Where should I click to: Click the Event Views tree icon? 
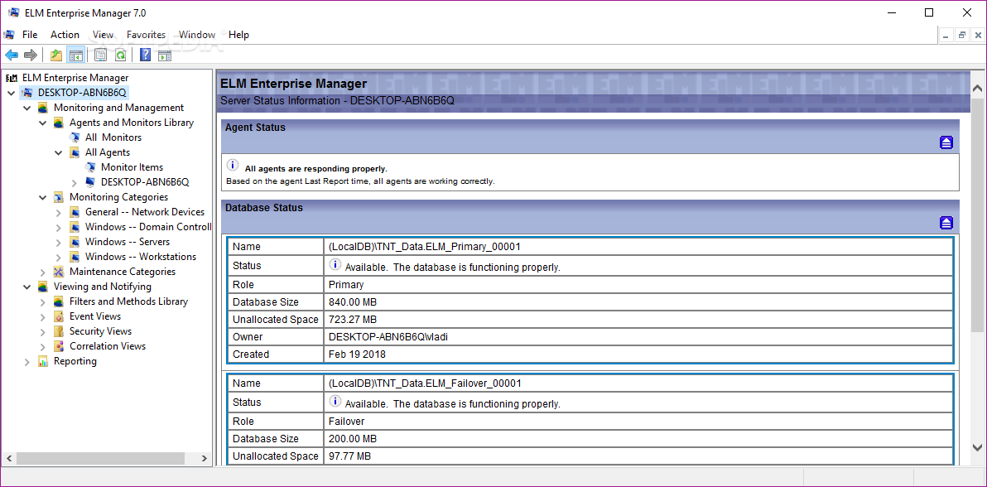59,316
